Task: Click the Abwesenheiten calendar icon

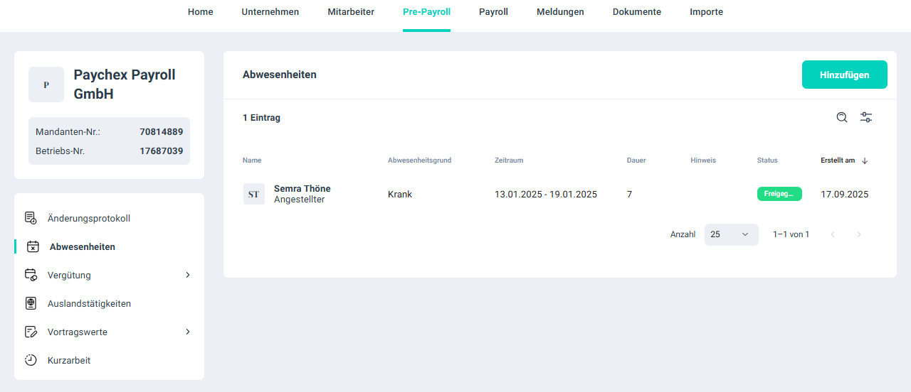Action: pos(33,247)
